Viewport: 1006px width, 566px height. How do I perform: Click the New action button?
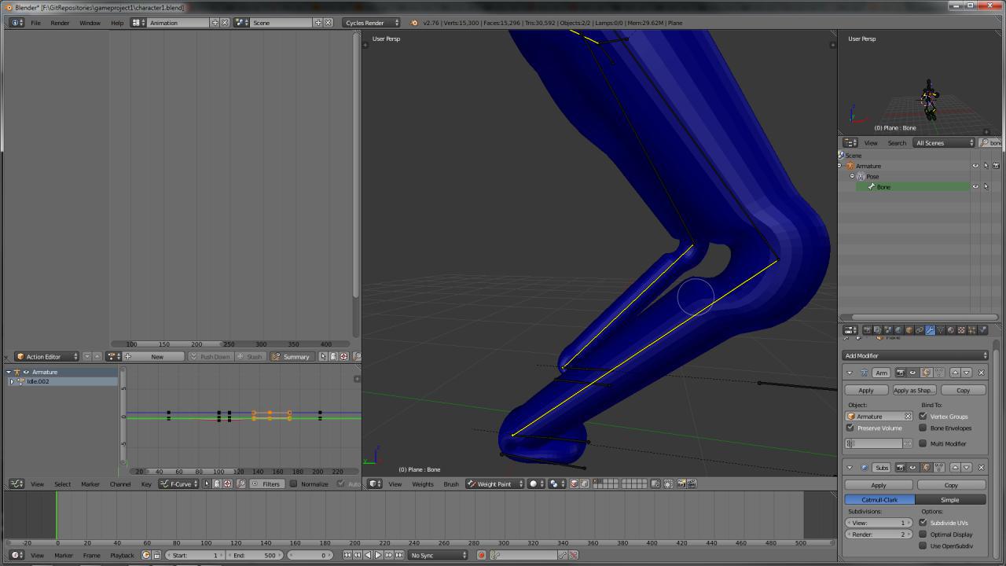click(157, 356)
